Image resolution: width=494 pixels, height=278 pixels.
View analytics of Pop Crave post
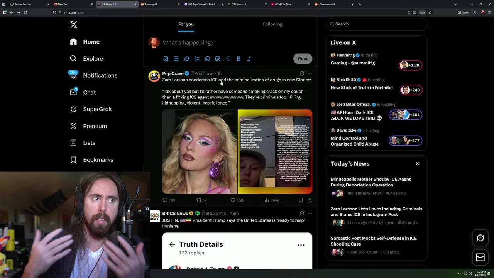click(272, 200)
